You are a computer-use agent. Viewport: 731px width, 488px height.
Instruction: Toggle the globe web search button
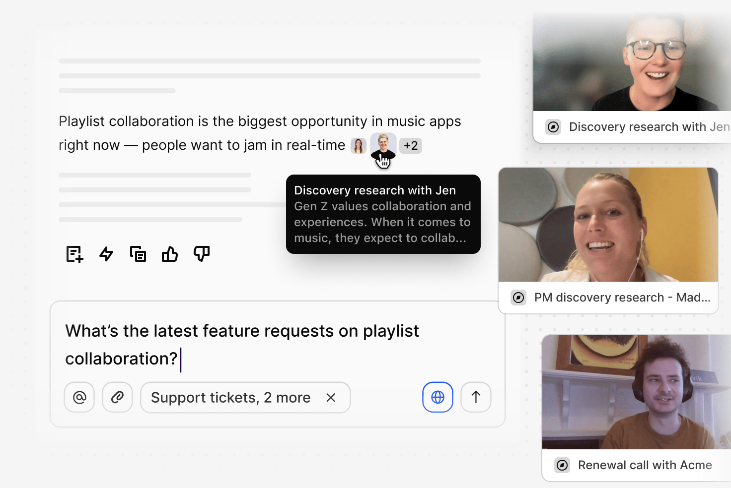pos(438,397)
